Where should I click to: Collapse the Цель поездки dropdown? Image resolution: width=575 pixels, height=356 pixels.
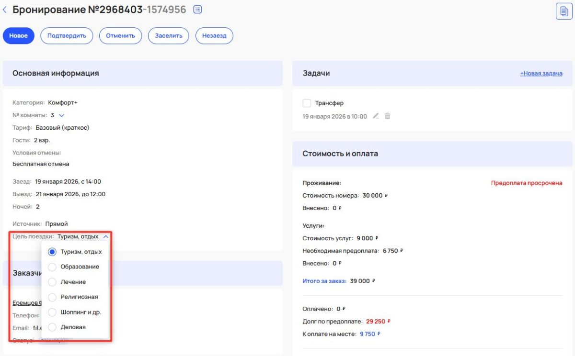(106, 236)
